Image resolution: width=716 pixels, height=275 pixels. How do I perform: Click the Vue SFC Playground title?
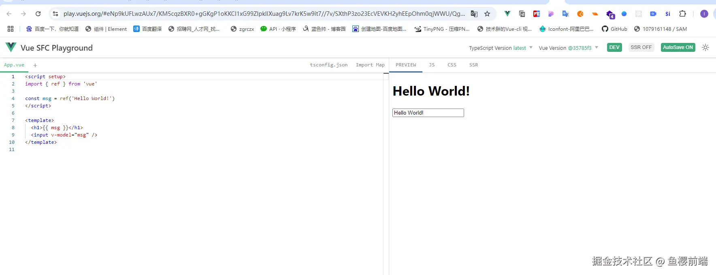(57, 48)
